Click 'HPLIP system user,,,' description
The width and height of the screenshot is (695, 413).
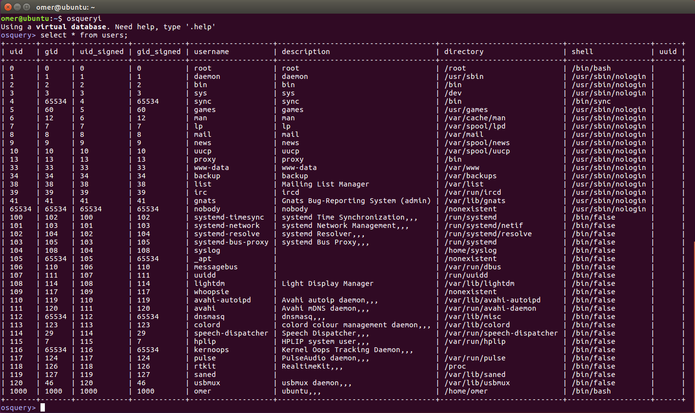point(325,341)
